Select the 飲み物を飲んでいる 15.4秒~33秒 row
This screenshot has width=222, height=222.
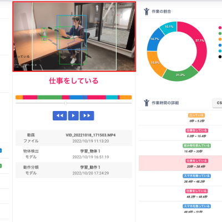(x=180, y=148)
